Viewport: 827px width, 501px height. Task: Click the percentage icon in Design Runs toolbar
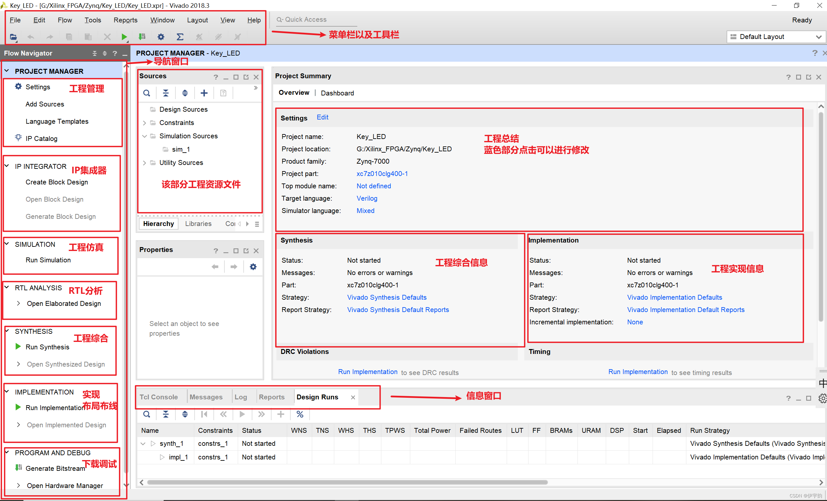(299, 414)
